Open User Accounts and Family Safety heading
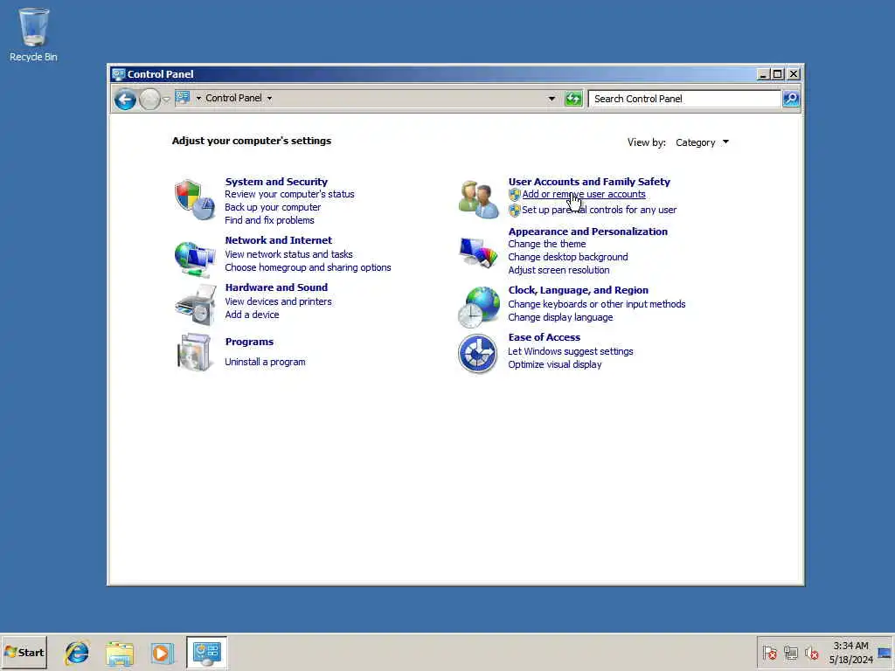The height and width of the screenshot is (671, 895). 589,182
